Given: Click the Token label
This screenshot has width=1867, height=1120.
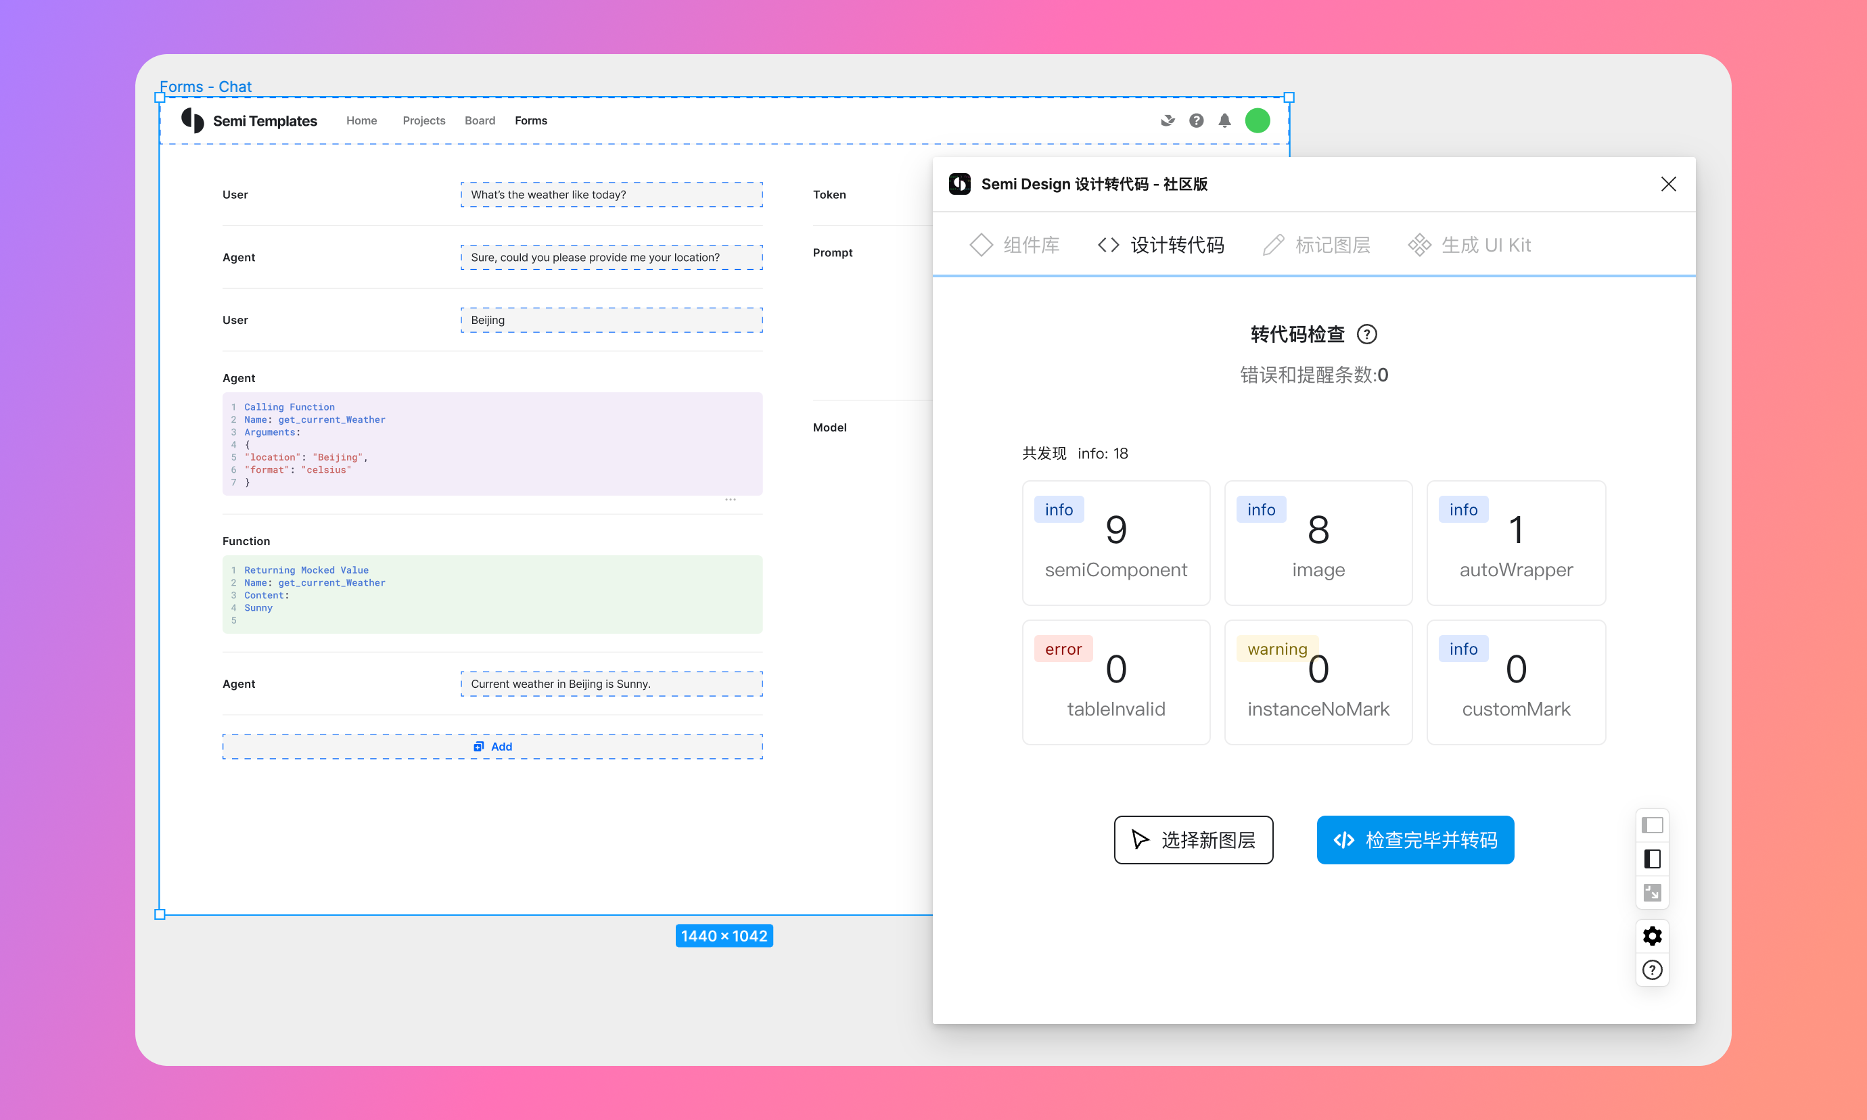Looking at the screenshot, I should point(829,195).
